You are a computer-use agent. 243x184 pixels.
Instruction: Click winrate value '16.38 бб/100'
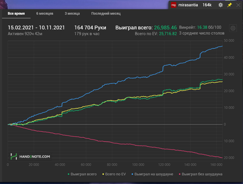209,27
